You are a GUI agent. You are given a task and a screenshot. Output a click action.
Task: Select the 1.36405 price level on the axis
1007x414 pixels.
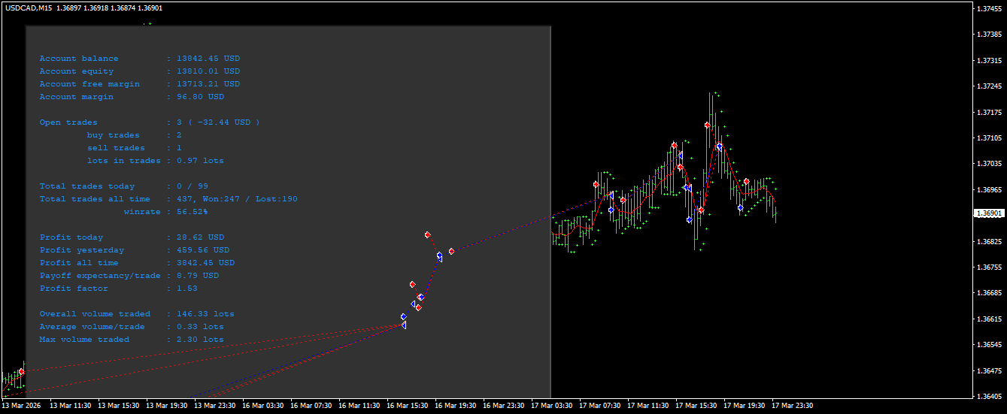coord(987,396)
